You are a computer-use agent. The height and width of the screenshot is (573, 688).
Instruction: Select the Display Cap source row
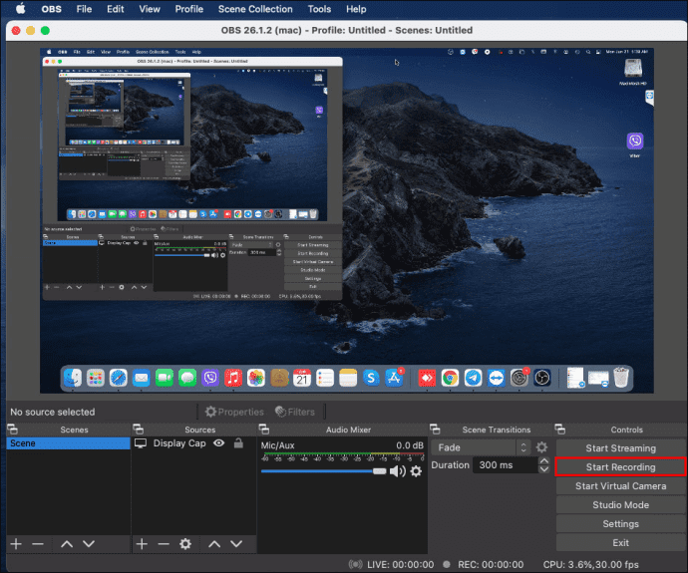coord(193,443)
